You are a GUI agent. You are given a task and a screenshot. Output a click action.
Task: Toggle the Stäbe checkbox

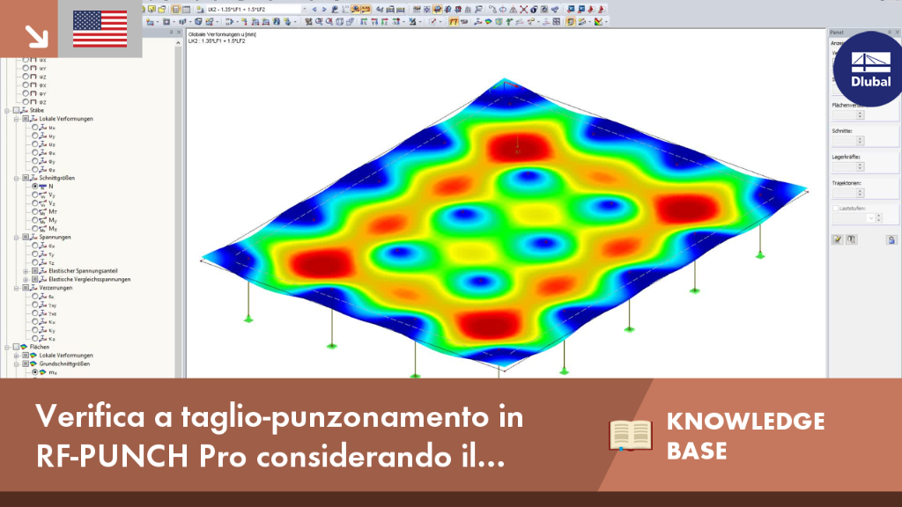tap(16, 110)
